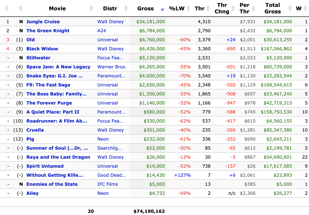Click the Movie column header
The width and height of the screenshot is (309, 215).
click(x=57, y=9)
